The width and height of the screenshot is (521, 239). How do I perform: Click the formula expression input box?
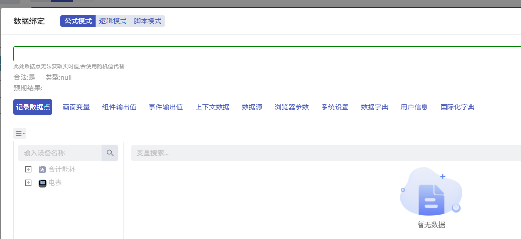267,54
